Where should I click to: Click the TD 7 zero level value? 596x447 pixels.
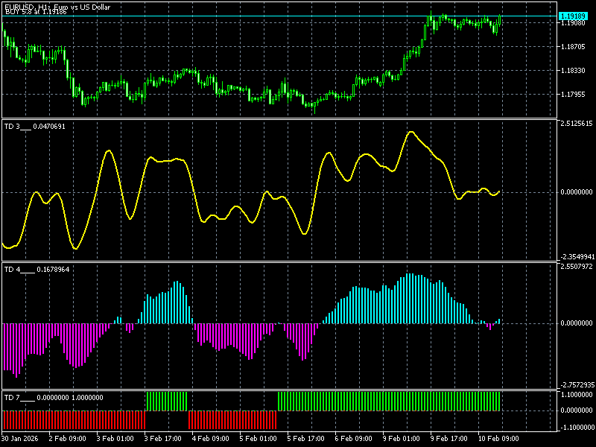(577, 410)
